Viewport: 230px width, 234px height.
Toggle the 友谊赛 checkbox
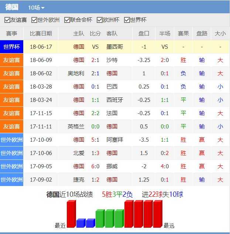click(7, 20)
